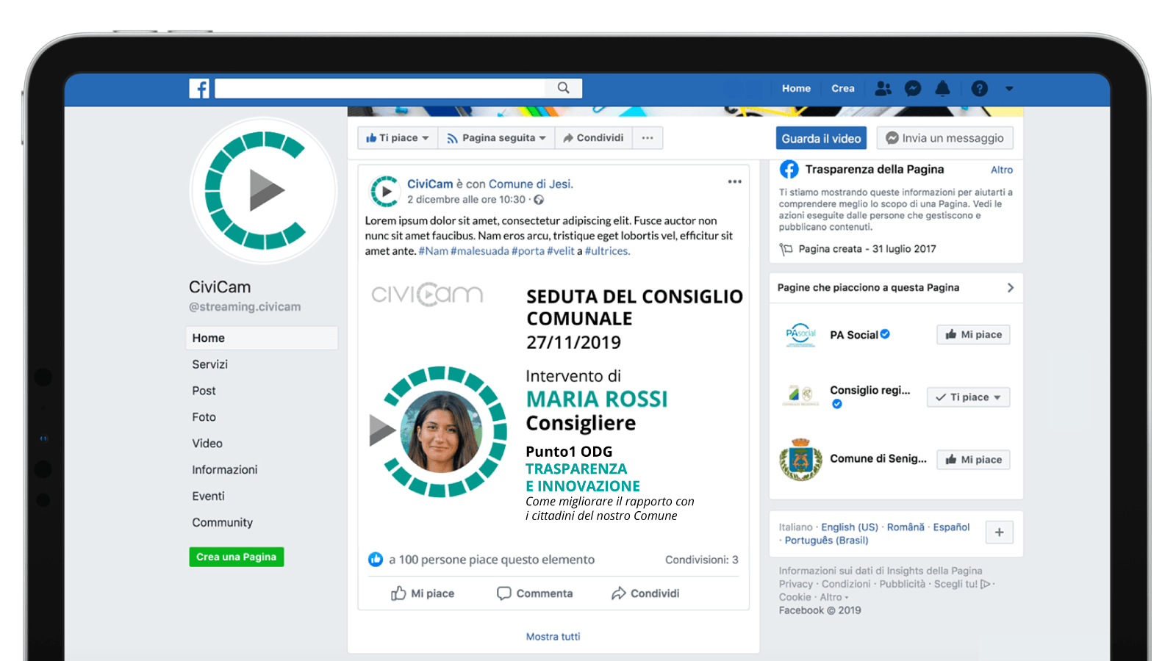Image resolution: width=1176 pixels, height=661 pixels.
Task: Click Consiglio regionale page logo
Action: tap(800, 396)
